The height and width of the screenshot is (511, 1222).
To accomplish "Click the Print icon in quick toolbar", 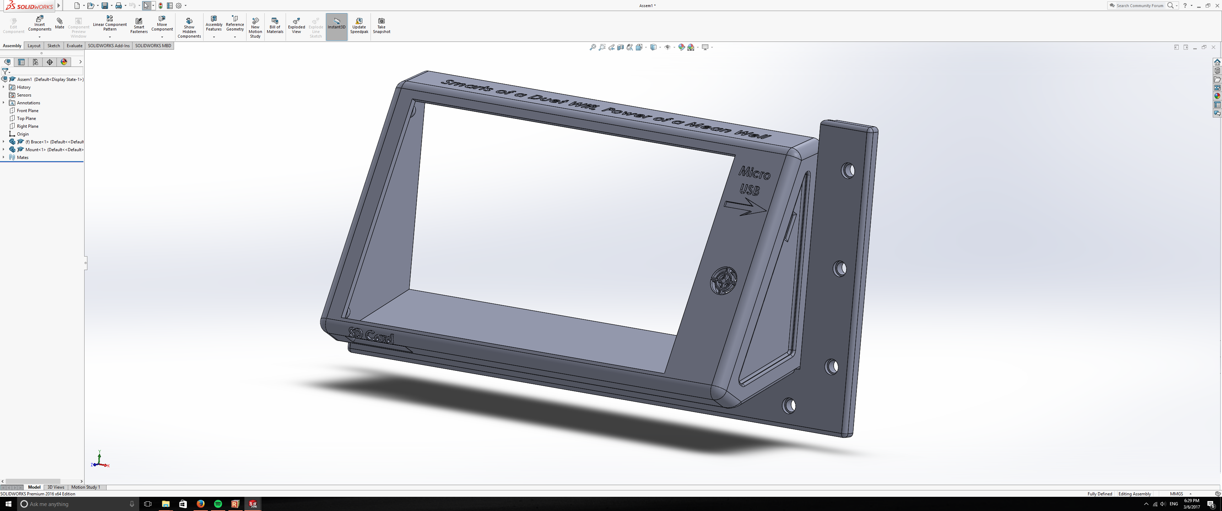I will 119,6.
